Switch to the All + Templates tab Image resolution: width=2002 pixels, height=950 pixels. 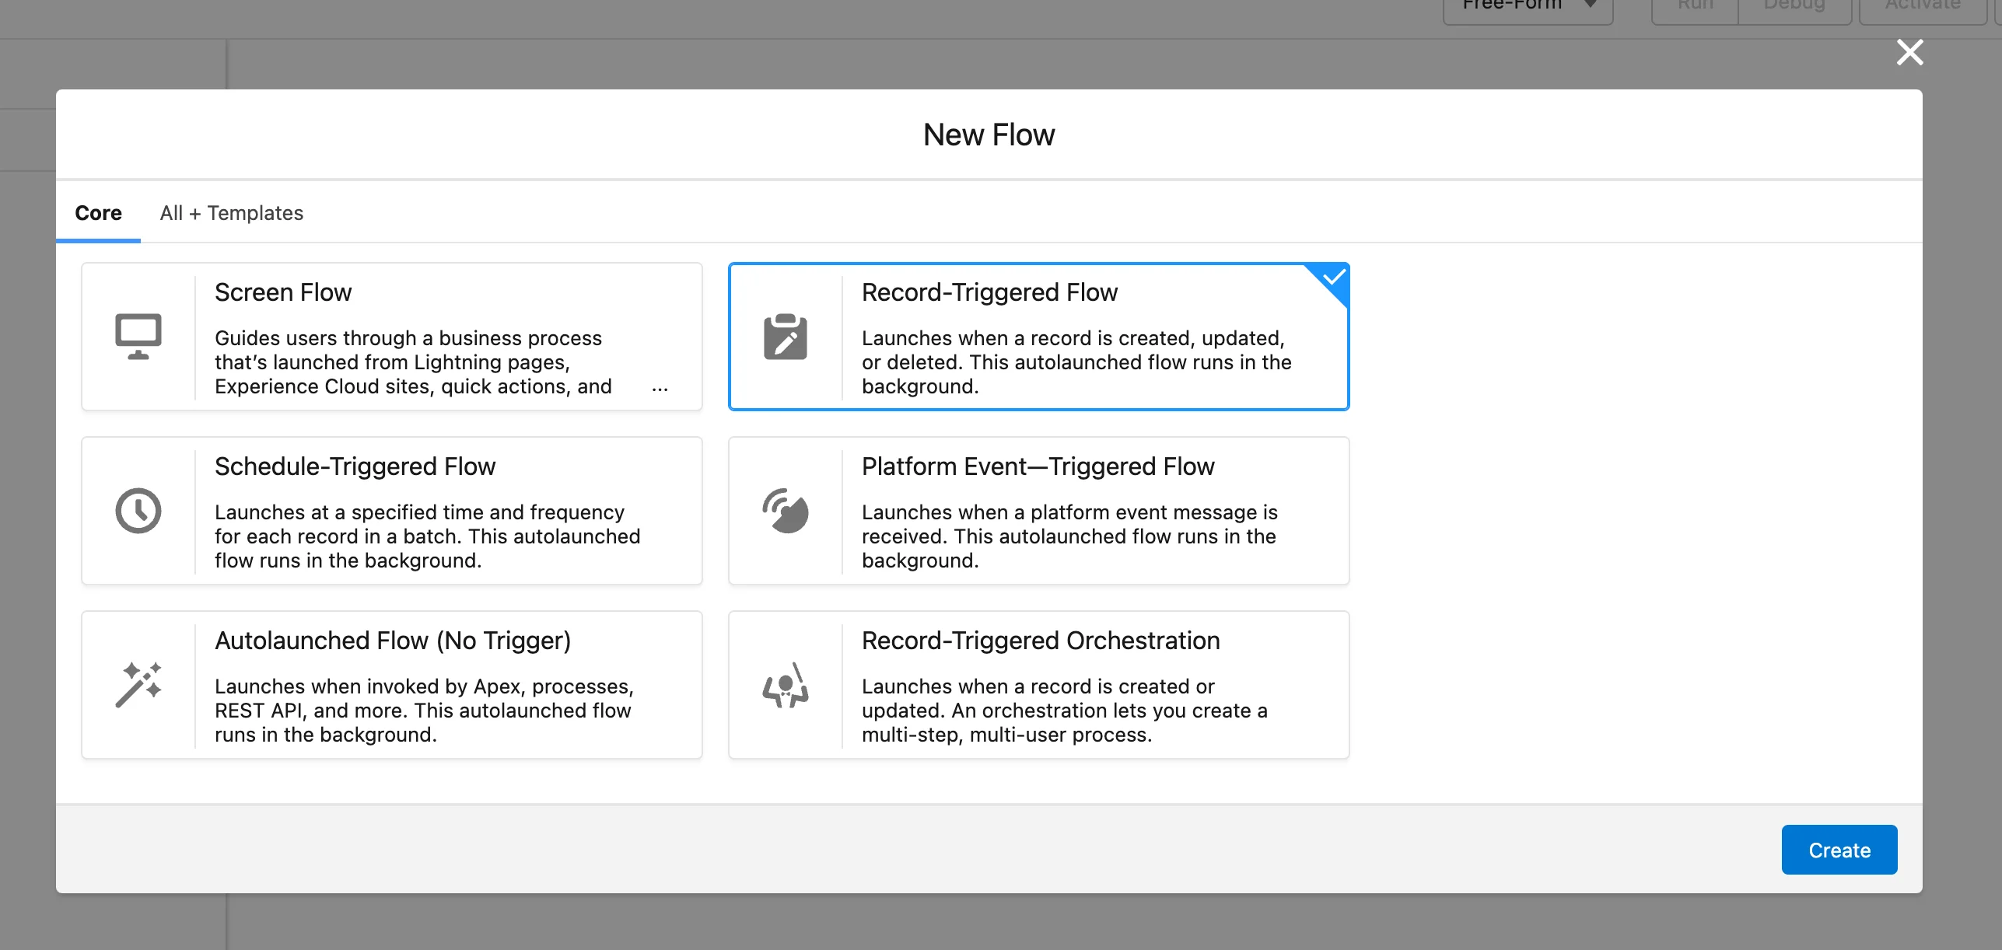click(231, 213)
